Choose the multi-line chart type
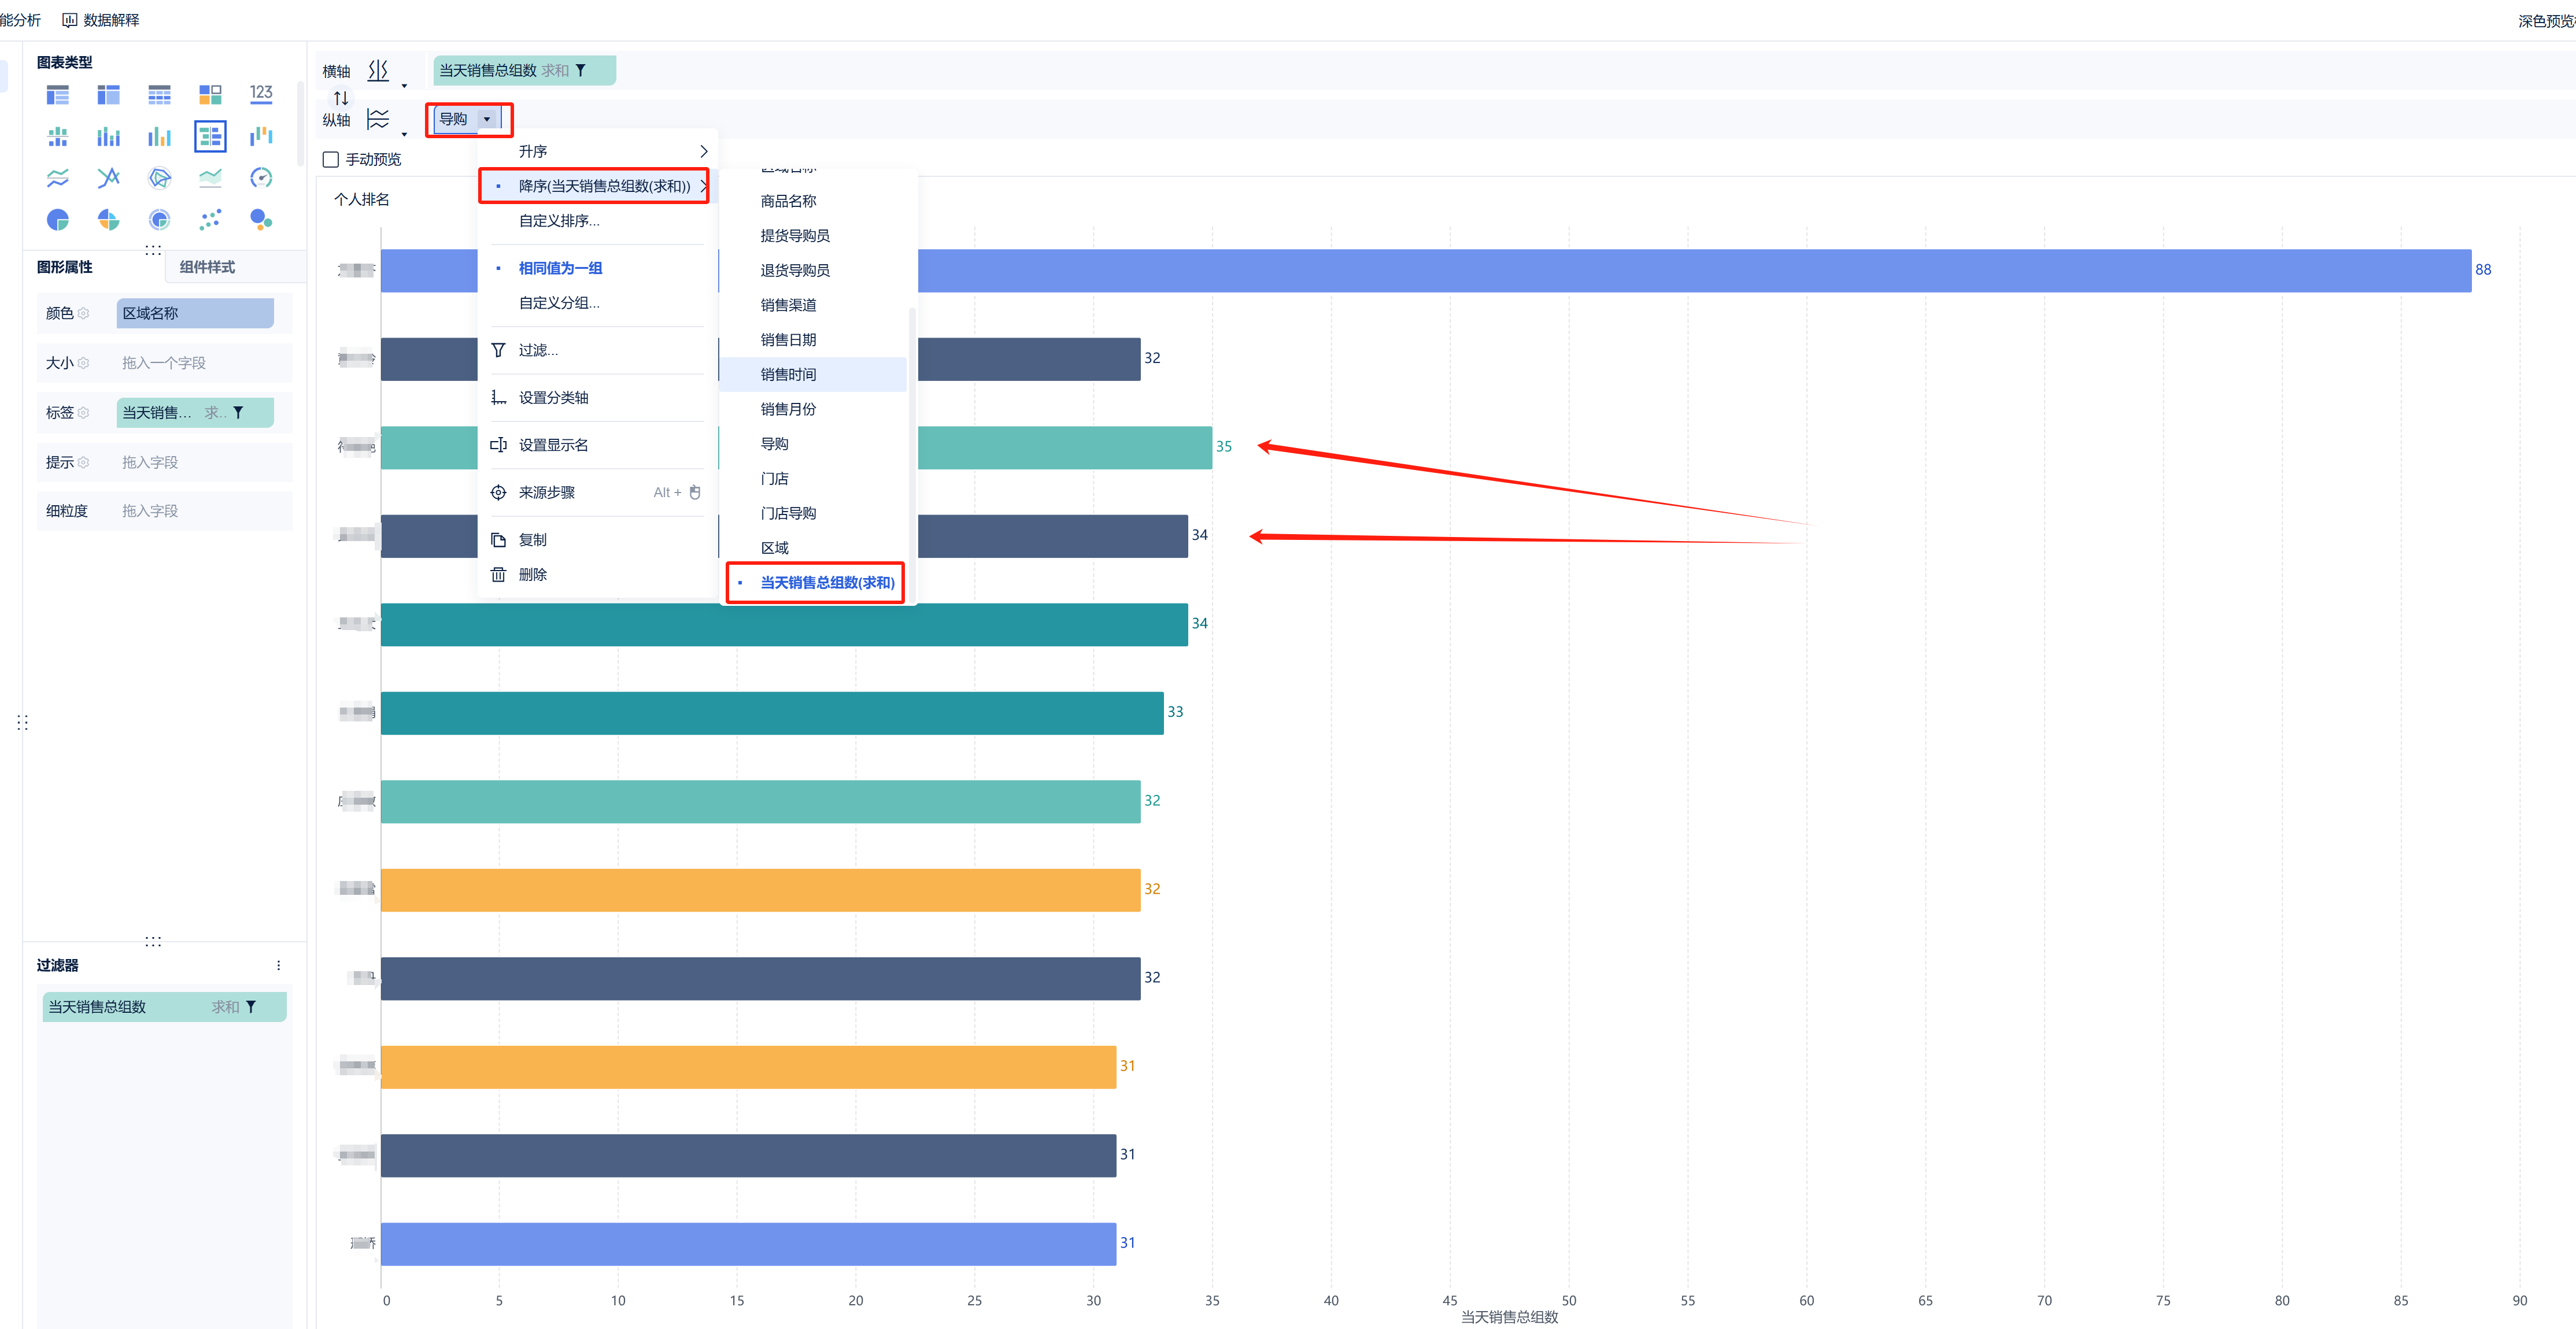The image size is (2576, 1329). click(58, 178)
